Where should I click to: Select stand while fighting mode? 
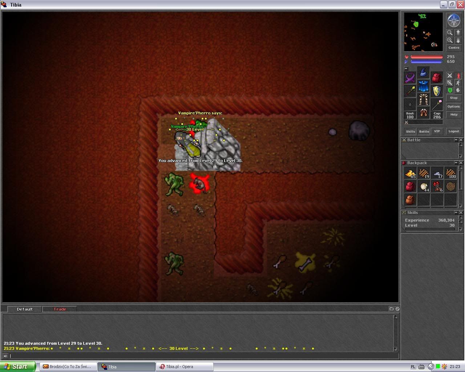[458, 76]
